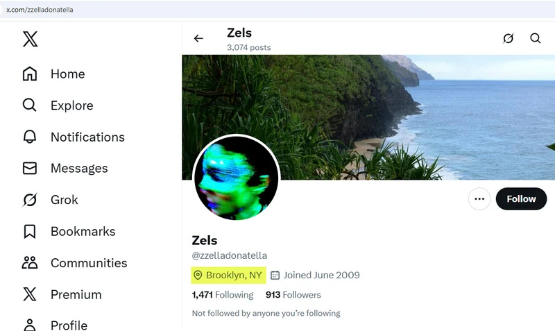
Task: Select Grok in the sidebar
Action: coord(64,200)
